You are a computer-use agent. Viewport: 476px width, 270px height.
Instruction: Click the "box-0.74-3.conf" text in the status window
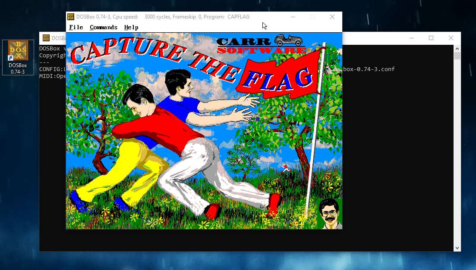tap(369, 69)
